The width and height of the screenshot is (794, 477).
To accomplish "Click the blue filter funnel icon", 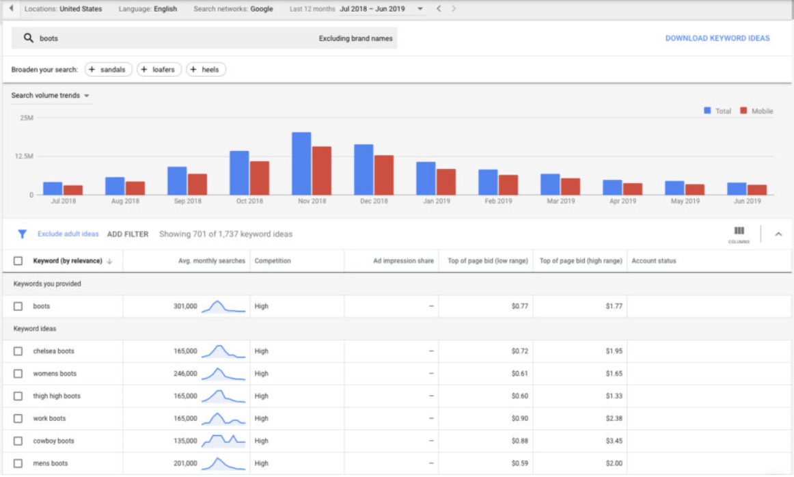I will click(x=22, y=234).
